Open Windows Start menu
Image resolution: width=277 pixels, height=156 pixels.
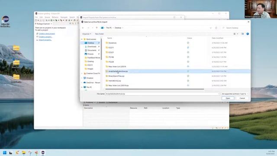5,153
